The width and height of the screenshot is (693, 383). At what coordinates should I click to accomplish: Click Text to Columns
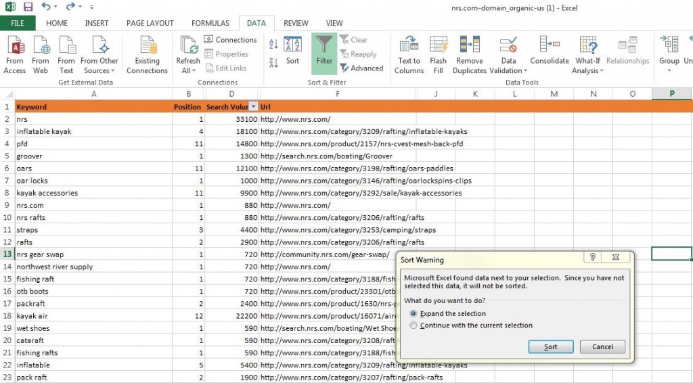pos(409,55)
